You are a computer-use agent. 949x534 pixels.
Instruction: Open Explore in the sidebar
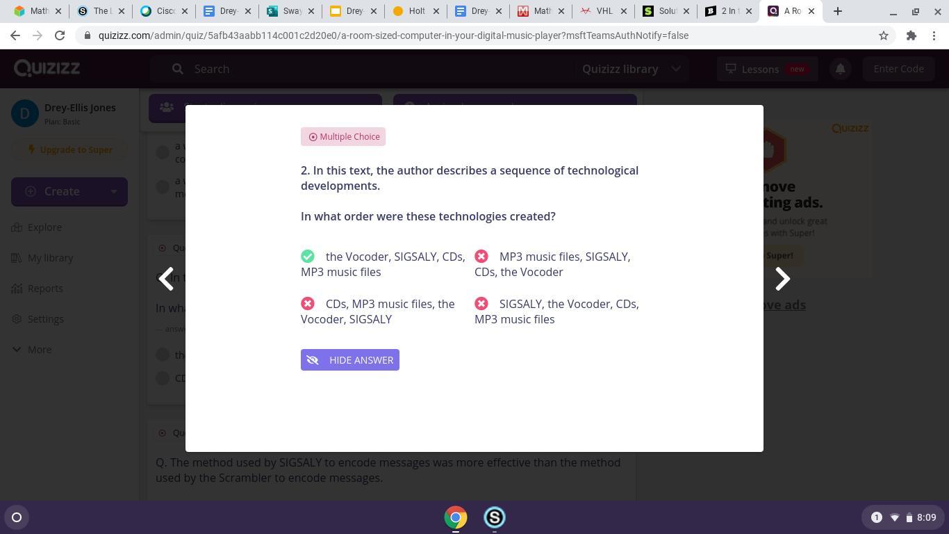(38, 227)
